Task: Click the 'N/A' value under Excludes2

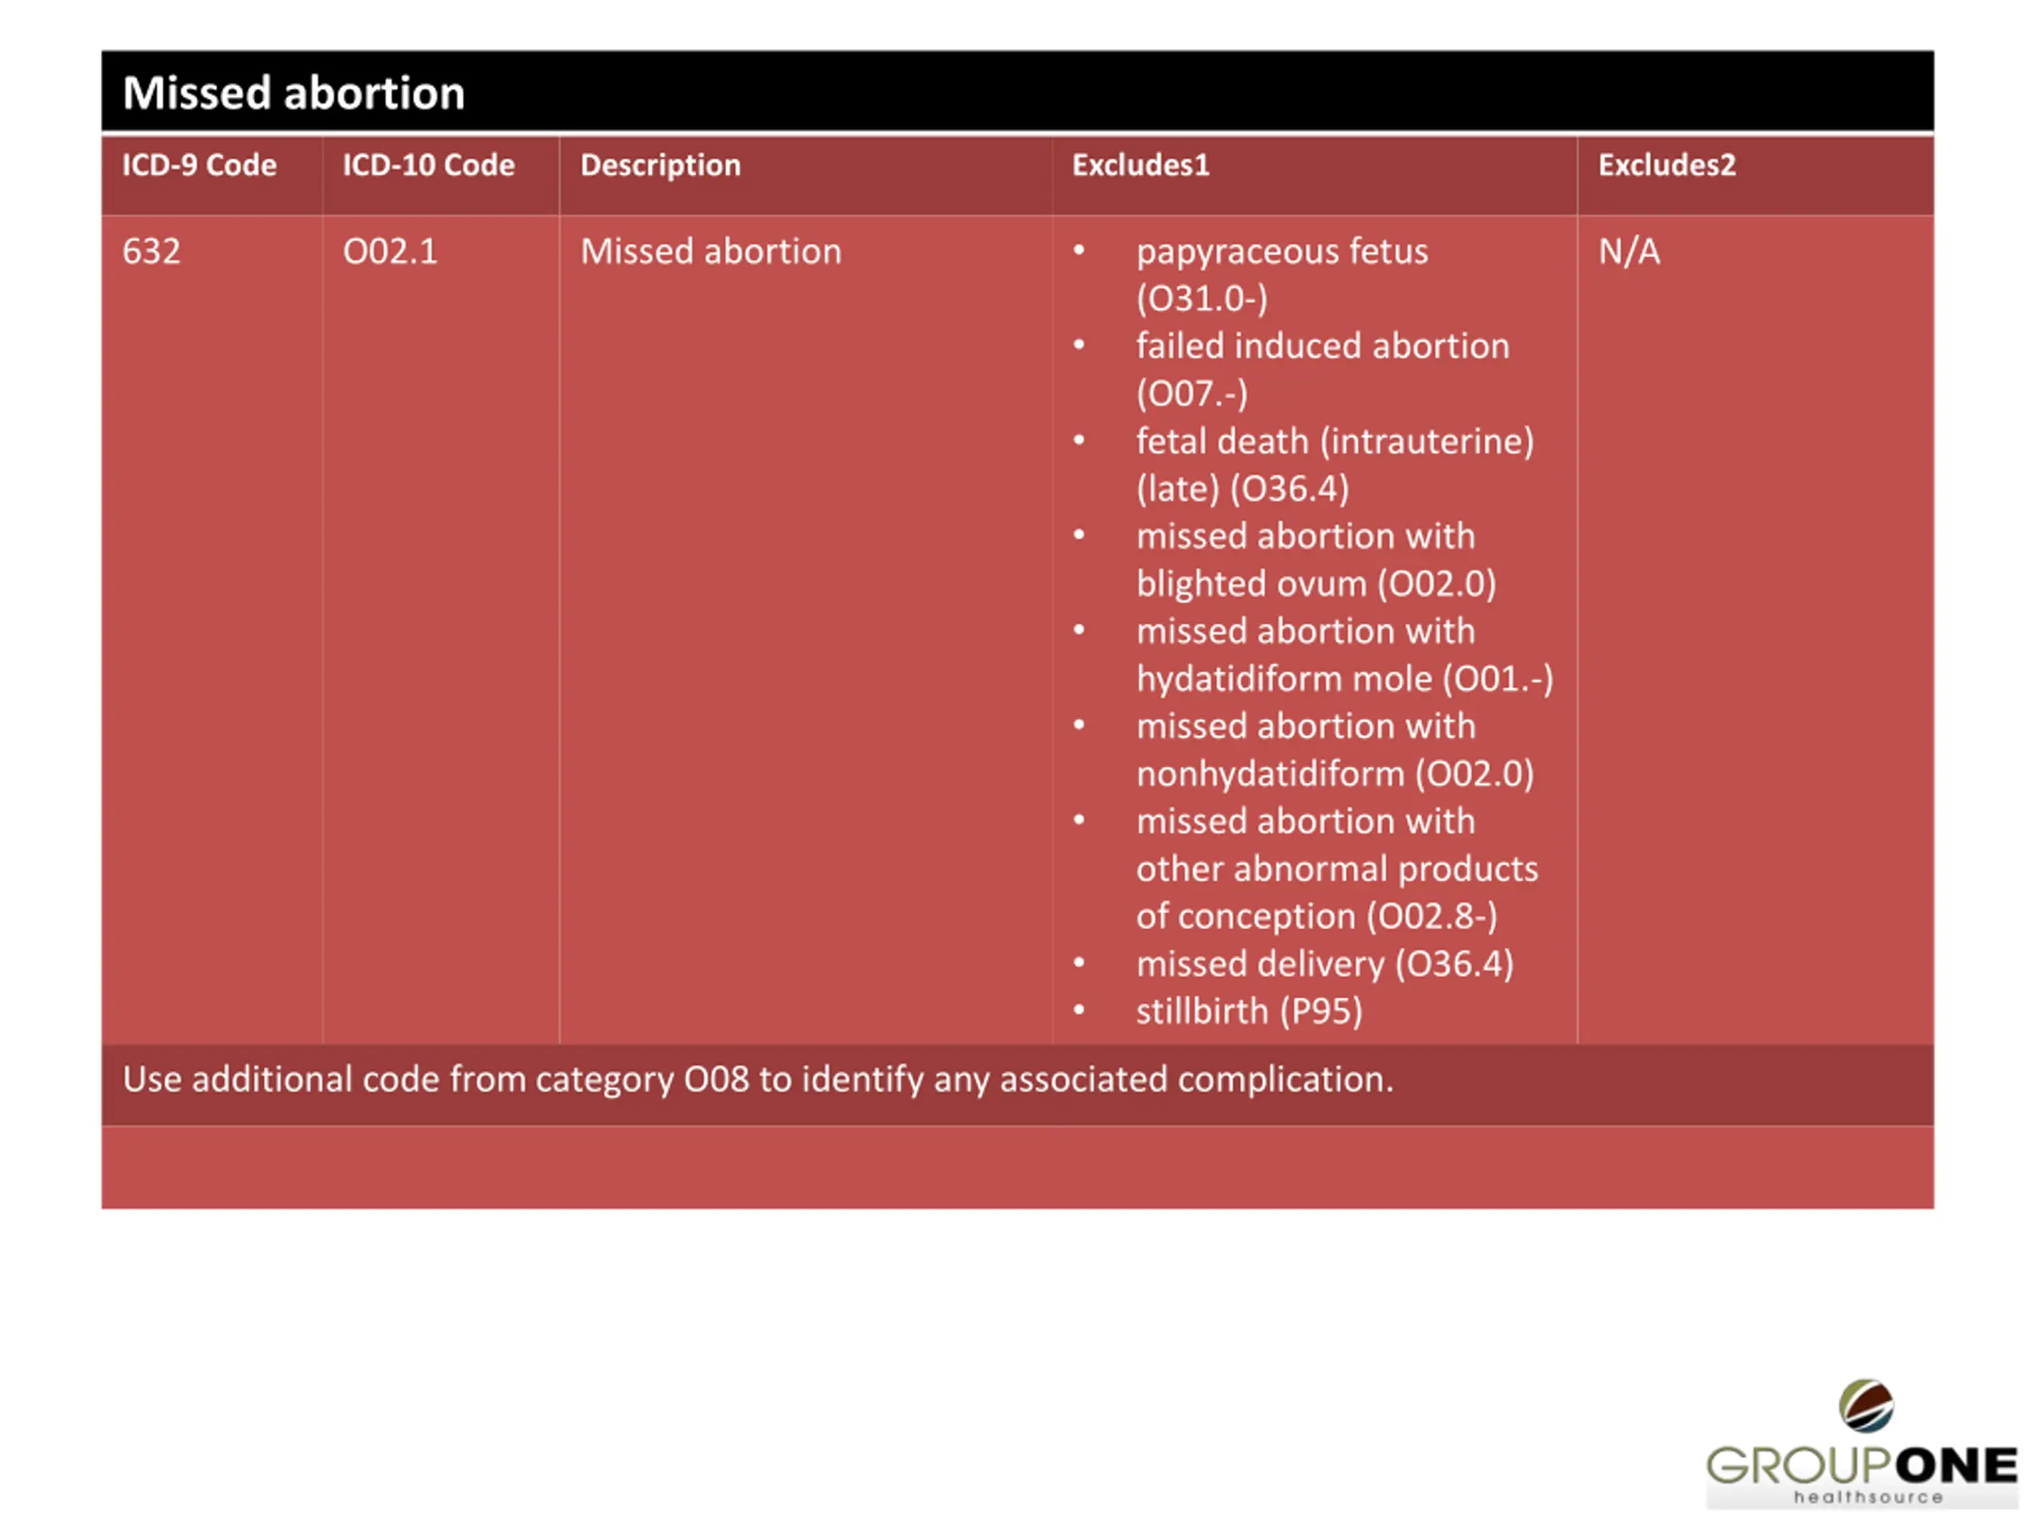Action: point(1629,251)
